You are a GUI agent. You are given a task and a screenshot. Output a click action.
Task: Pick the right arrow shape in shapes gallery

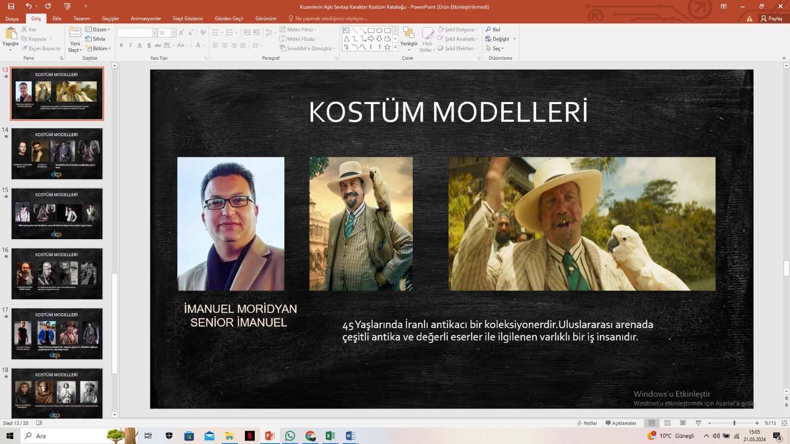[x=371, y=38]
